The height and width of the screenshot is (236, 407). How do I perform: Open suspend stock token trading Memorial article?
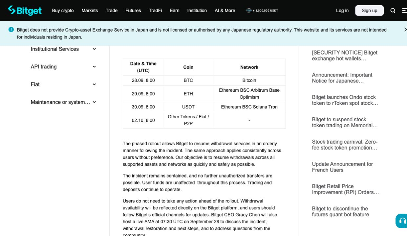[345, 123]
